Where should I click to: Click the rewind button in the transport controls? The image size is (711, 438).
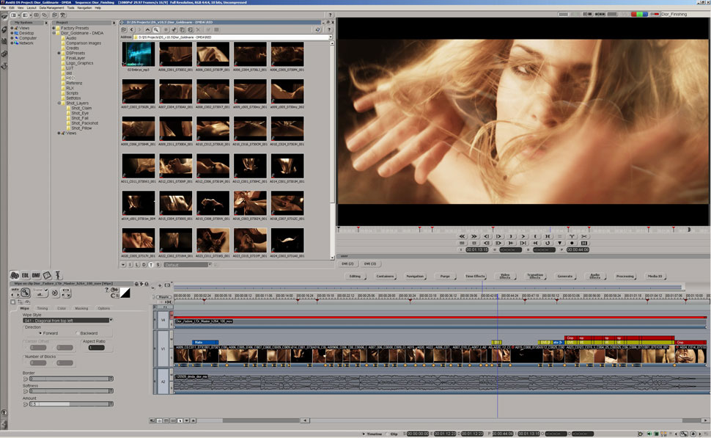pyautogui.click(x=462, y=236)
